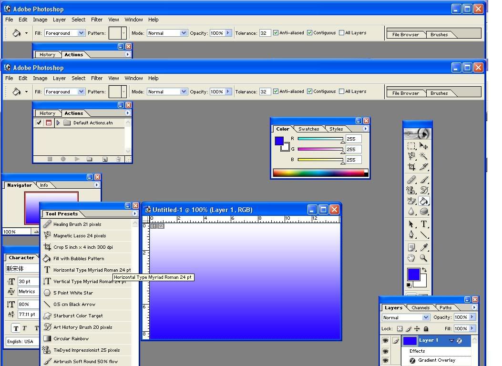Select the Crop tool in toolbox
The width and height of the screenshot is (502, 366).
(x=411, y=167)
